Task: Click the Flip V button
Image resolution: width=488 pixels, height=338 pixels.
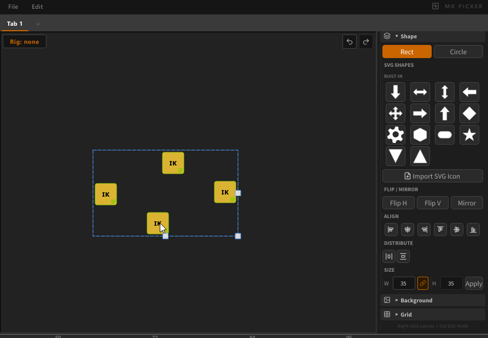Action: tap(433, 203)
